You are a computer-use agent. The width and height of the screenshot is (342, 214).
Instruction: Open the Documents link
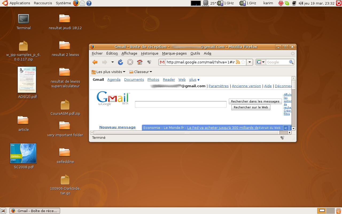[134, 79]
